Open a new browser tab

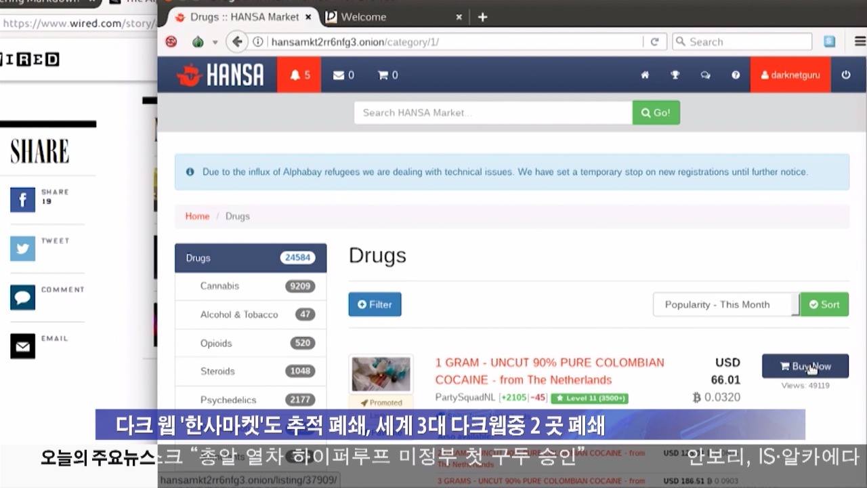pos(482,17)
